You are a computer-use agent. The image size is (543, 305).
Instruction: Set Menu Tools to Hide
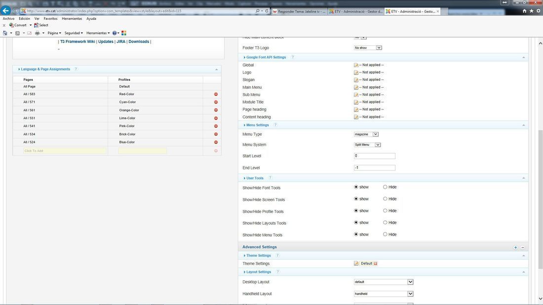pyautogui.click(x=385, y=235)
